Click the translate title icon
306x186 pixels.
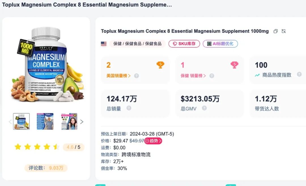pyautogui.click(x=283, y=31)
